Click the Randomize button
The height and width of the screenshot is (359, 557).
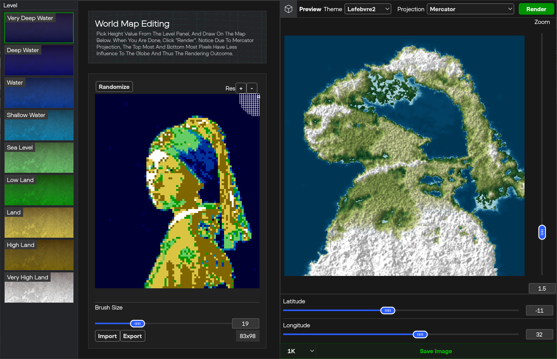click(114, 87)
